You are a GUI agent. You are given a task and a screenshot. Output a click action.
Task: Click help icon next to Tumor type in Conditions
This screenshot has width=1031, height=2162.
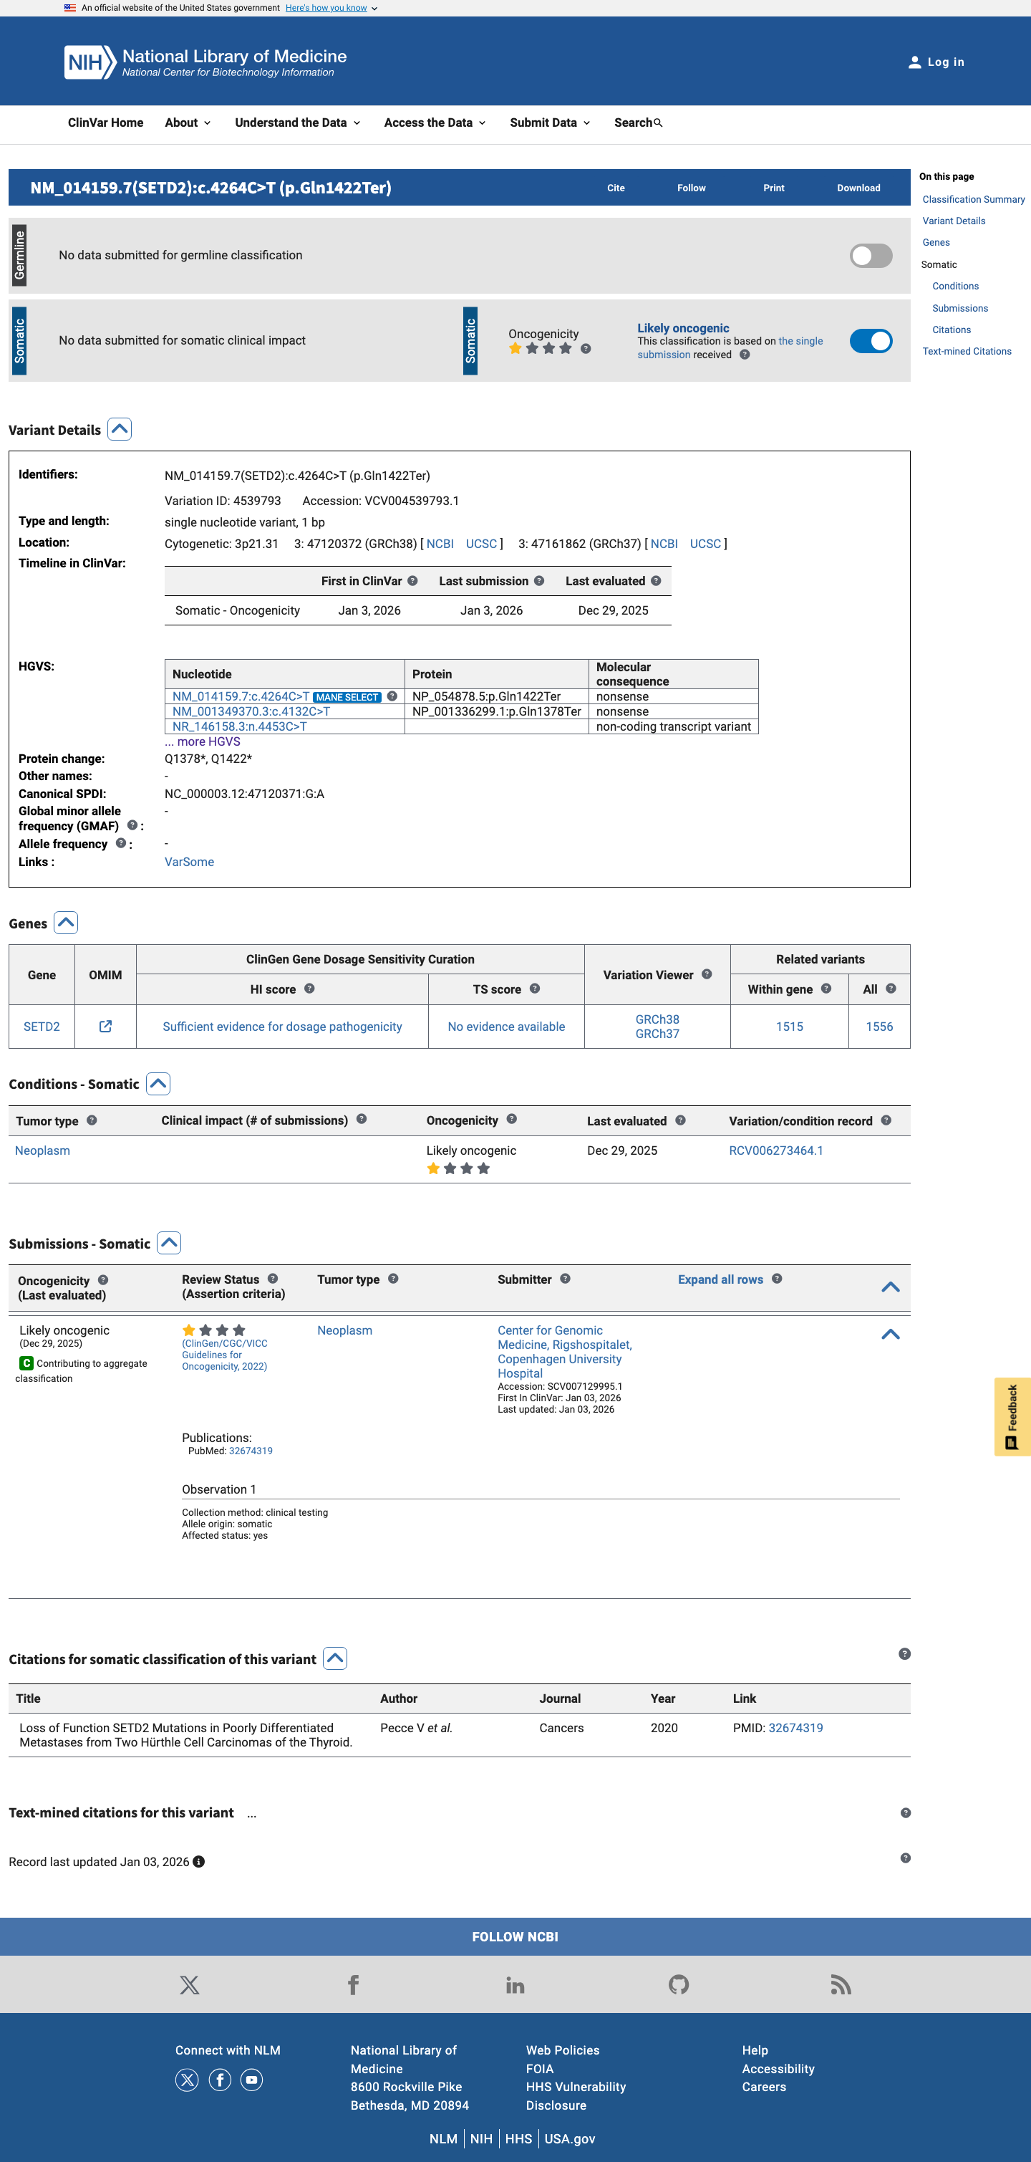(x=92, y=1120)
